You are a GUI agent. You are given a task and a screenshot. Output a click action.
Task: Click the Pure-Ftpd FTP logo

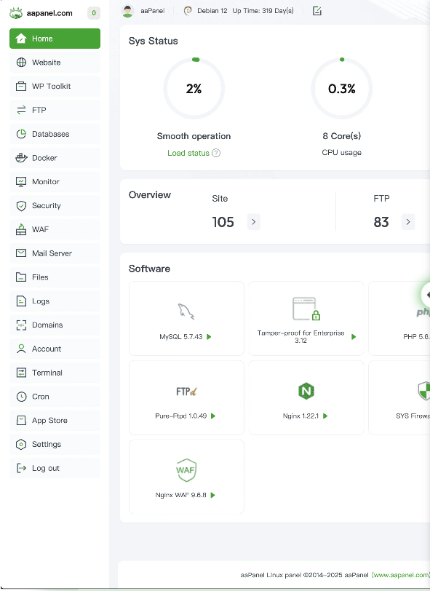[x=186, y=392]
